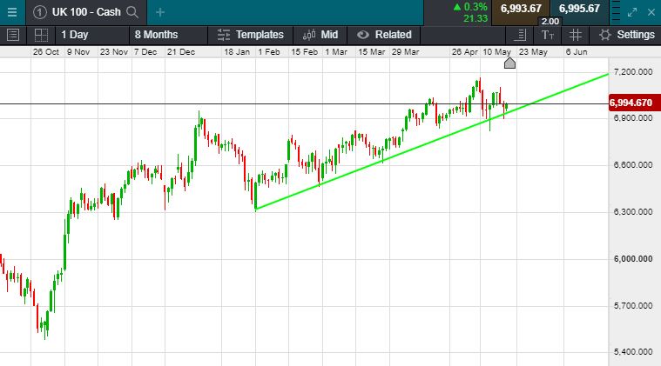Open the Templates menu

point(251,35)
